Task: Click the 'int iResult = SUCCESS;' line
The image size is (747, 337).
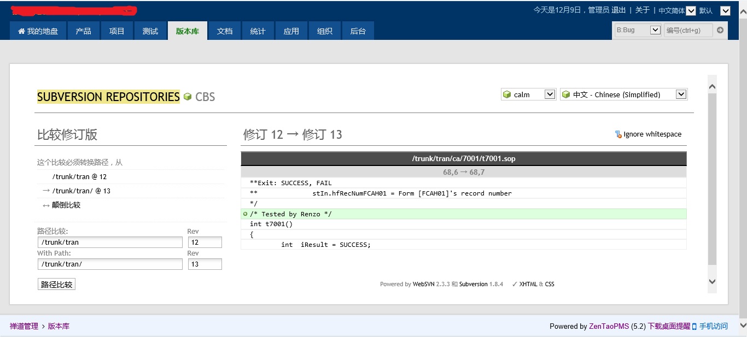Action: (464, 245)
